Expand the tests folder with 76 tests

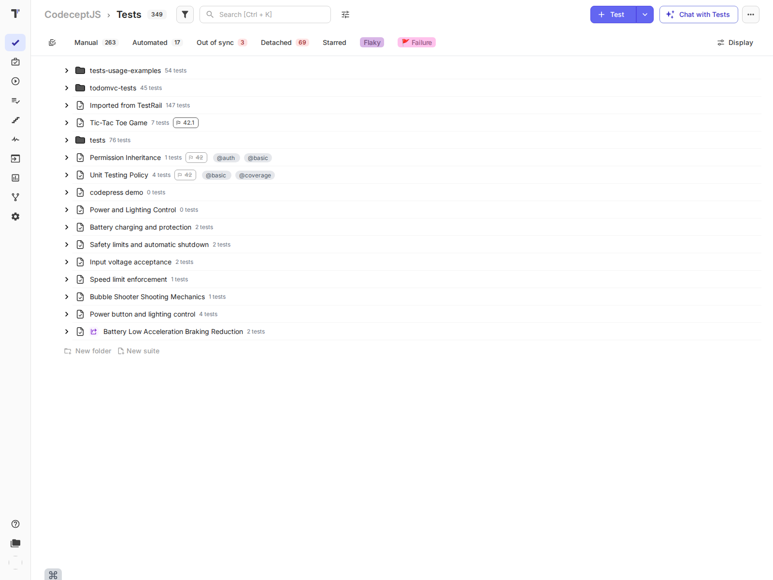pyautogui.click(x=67, y=140)
